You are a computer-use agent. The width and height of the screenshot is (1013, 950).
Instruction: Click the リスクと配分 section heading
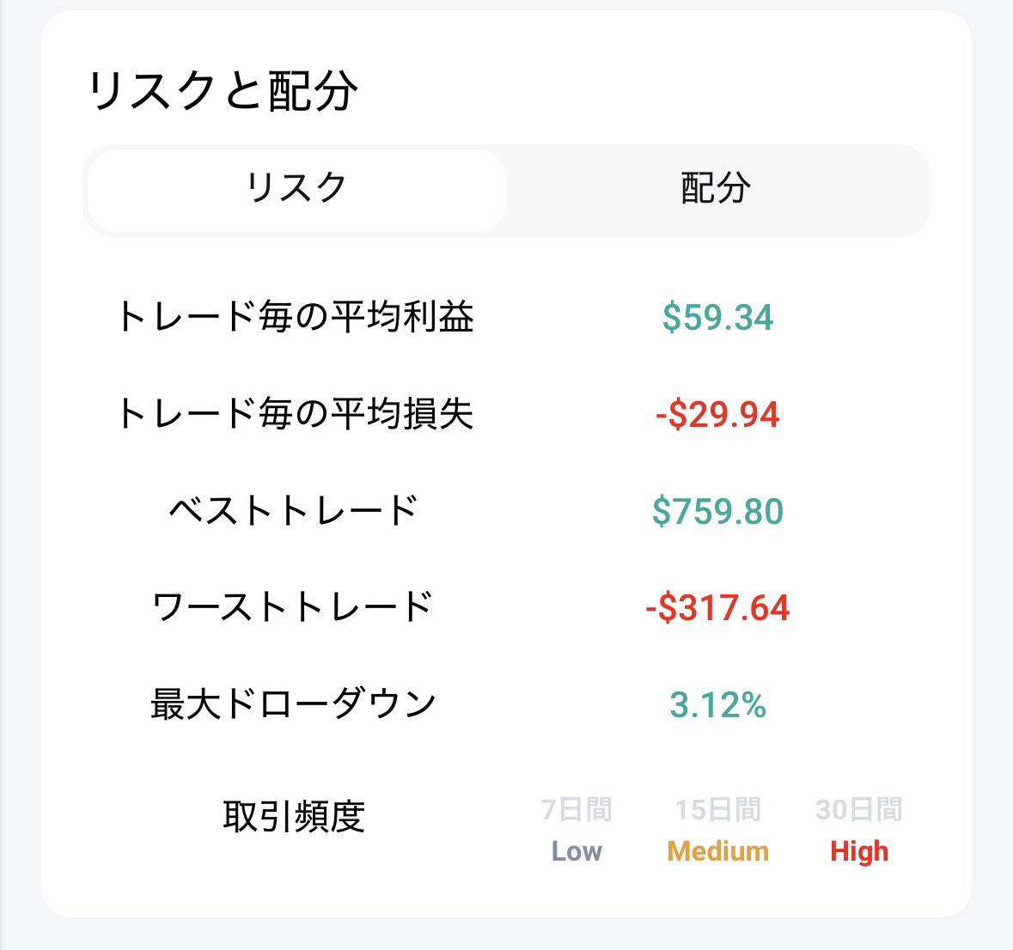[223, 91]
